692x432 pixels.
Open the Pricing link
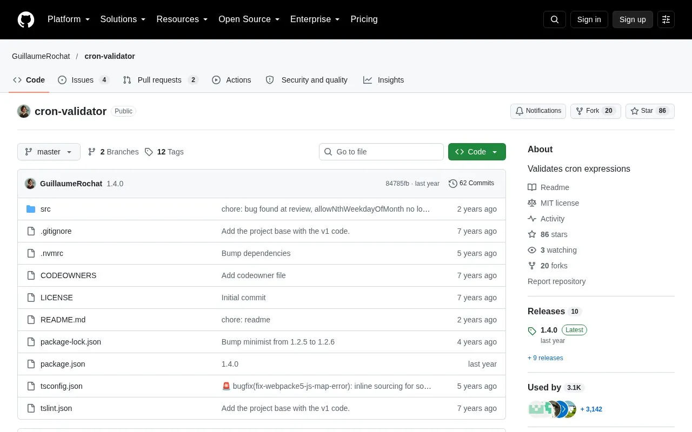tap(364, 19)
